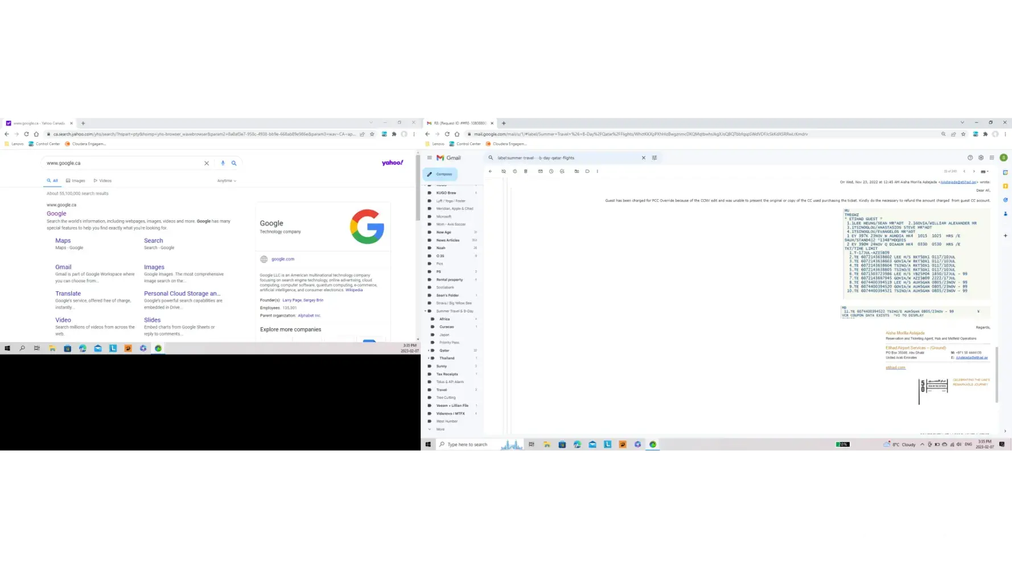This screenshot has height=569, width=1012.
Task: Open the Maps sitelink
Action: 63,241
